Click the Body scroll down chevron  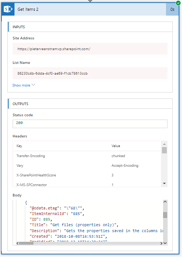click(165, 243)
